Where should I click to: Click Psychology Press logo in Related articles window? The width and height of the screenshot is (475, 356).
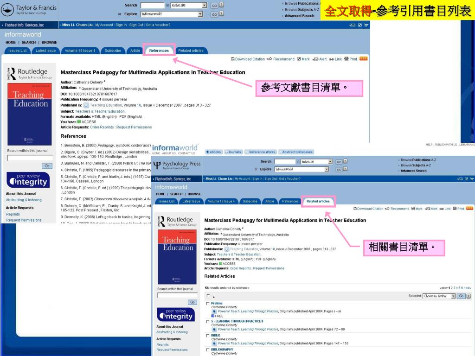point(177,165)
